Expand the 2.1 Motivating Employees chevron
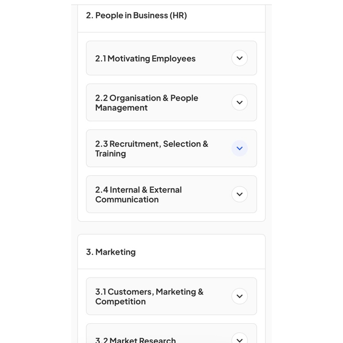This screenshot has width=343, height=343. click(240, 58)
